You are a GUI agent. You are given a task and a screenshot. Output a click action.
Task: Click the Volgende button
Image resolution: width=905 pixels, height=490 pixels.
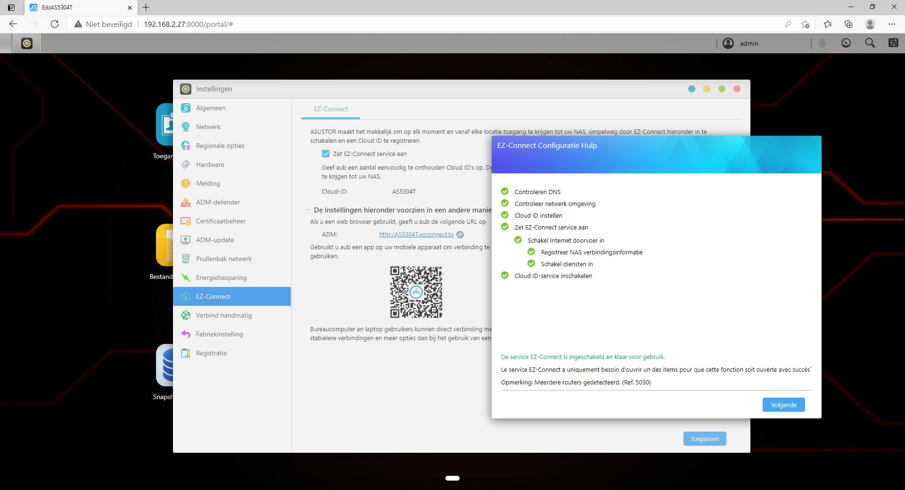(783, 405)
